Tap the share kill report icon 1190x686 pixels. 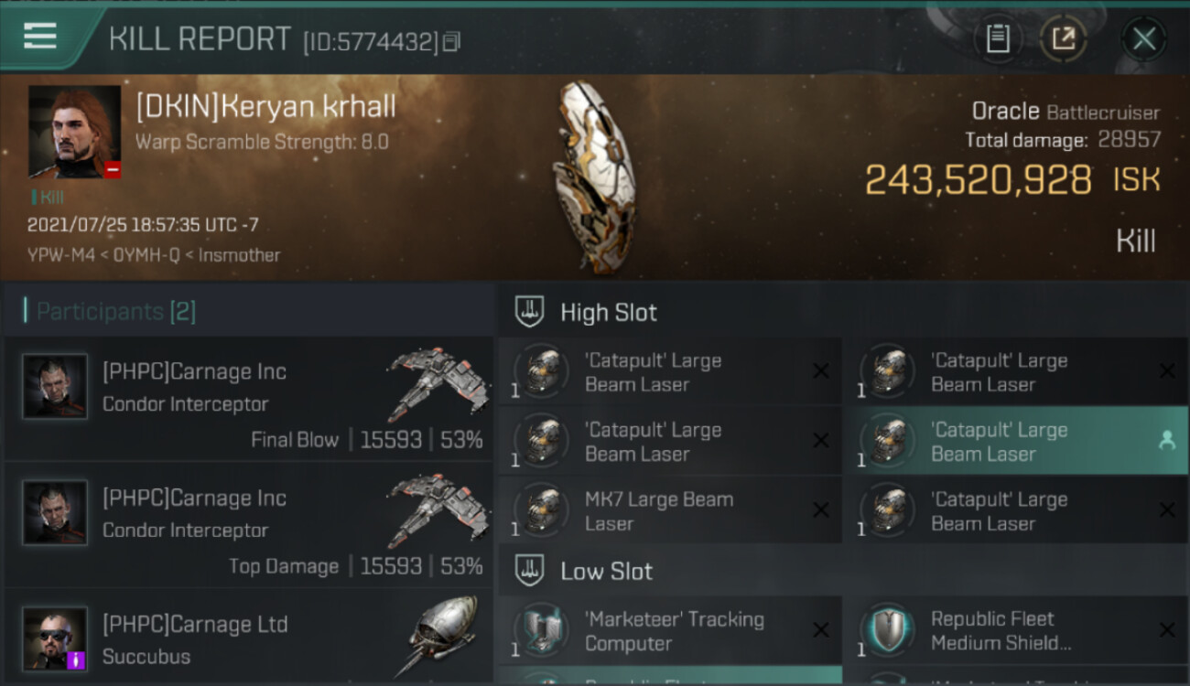(1063, 38)
